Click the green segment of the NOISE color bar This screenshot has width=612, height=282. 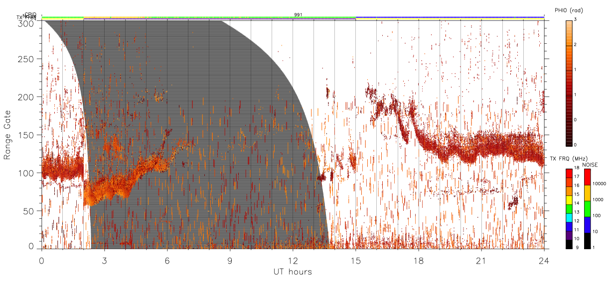(587, 209)
